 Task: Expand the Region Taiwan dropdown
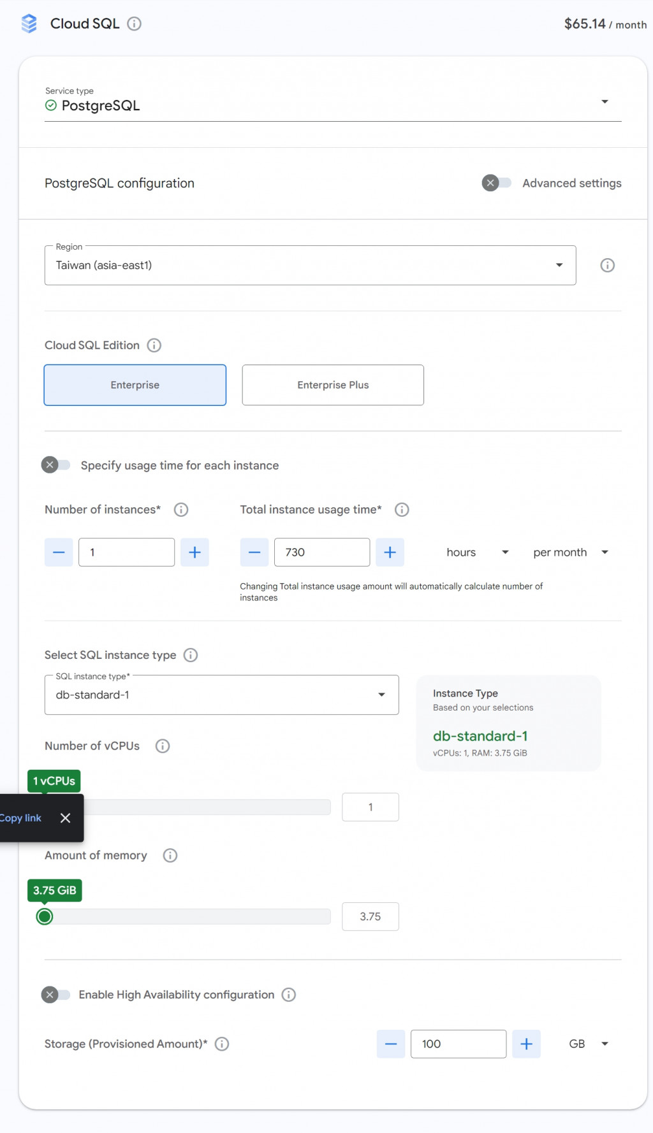point(310,265)
